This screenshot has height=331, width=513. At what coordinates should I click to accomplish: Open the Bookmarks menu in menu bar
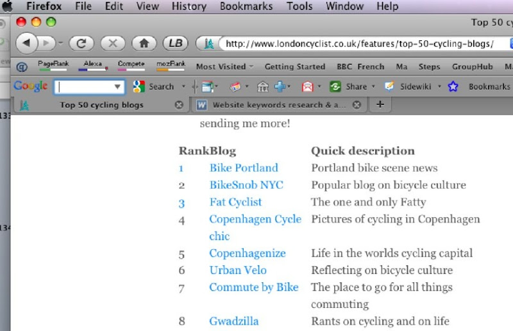pos(246,6)
